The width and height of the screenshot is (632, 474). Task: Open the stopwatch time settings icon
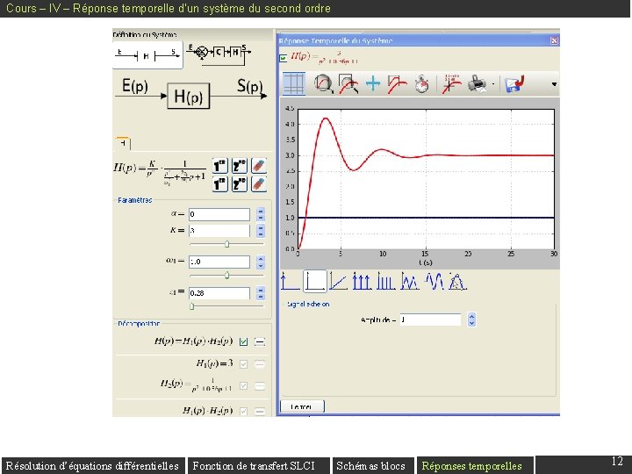421,84
